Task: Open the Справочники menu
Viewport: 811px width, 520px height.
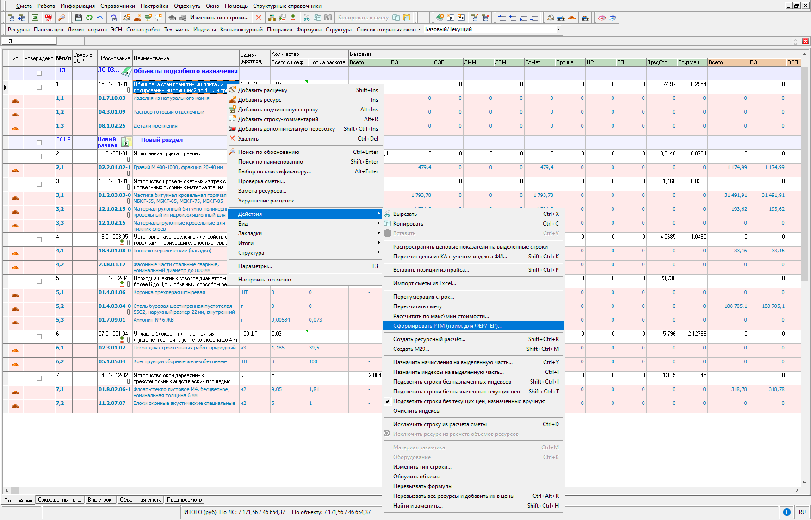Action: (118, 6)
